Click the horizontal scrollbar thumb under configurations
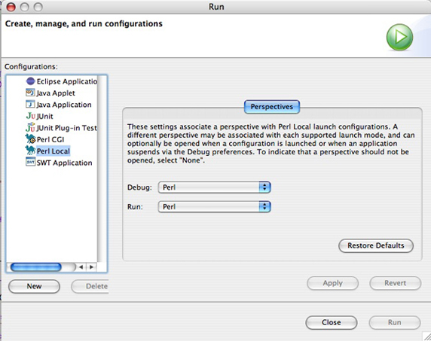The height and width of the screenshot is (341, 431). tap(35, 267)
